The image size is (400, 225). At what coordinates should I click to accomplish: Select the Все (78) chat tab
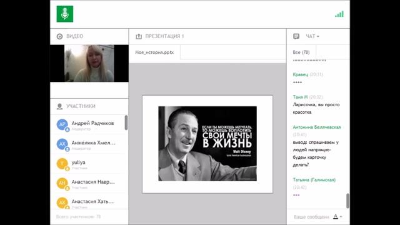tap(301, 52)
